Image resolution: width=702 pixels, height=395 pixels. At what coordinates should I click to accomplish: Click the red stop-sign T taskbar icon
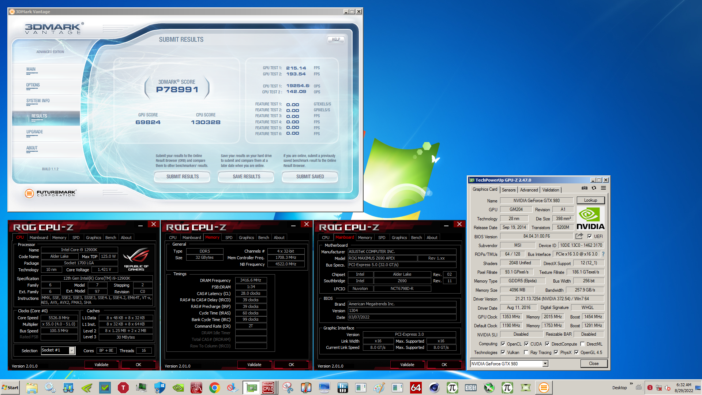click(123, 387)
